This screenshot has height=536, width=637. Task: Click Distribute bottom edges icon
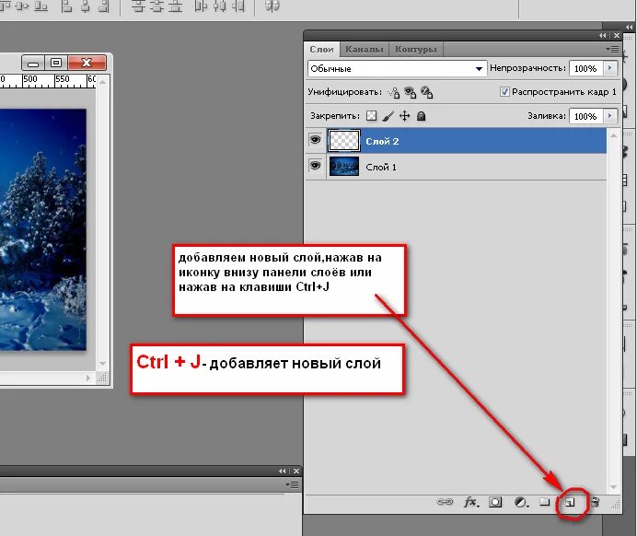[x=175, y=6]
